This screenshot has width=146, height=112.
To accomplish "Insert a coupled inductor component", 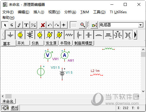I will point(108,35).
